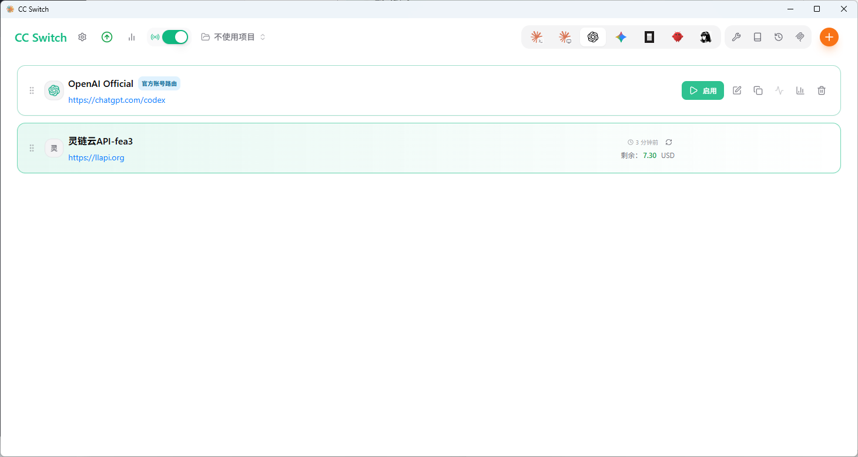The width and height of the screenshot is (858, 457).
Task: Click the green update arrow icon
Action: click(x=107, y=37)
